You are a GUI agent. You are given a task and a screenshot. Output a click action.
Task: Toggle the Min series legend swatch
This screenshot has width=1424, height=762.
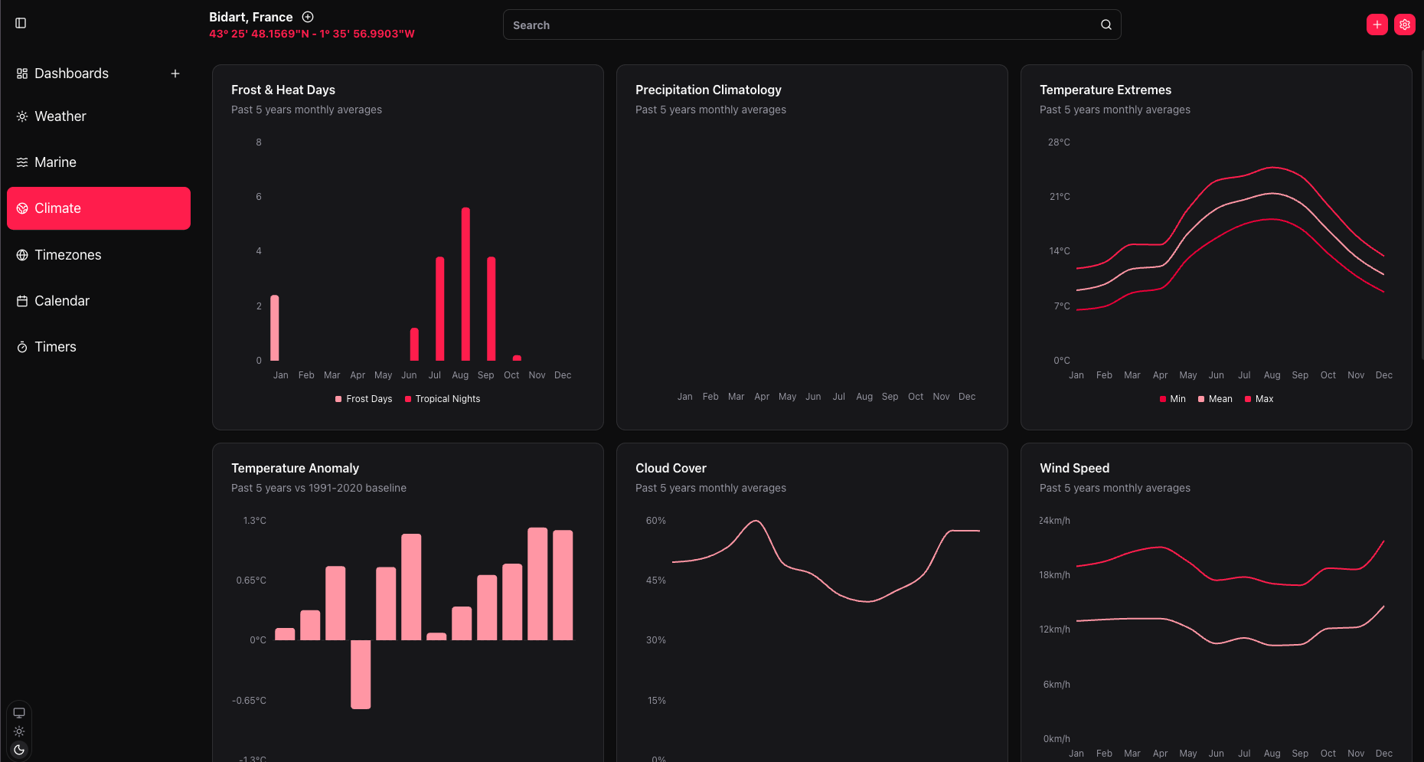1163,399
